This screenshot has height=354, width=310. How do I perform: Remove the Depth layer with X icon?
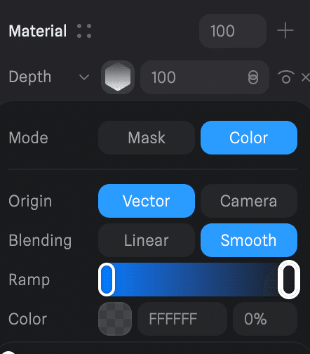tap(306, 77)
